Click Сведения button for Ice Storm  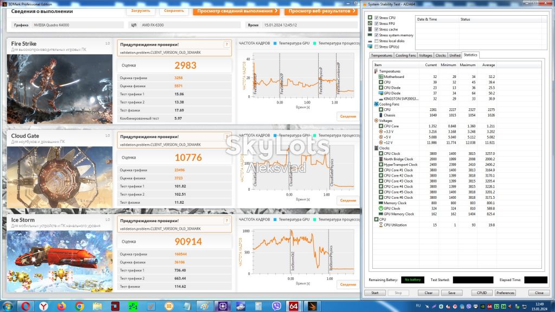point(348,285)
